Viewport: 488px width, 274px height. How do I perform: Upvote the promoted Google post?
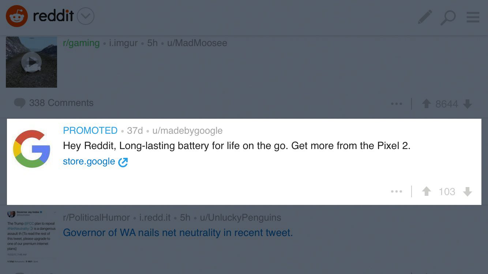click(x=426, y=191)
